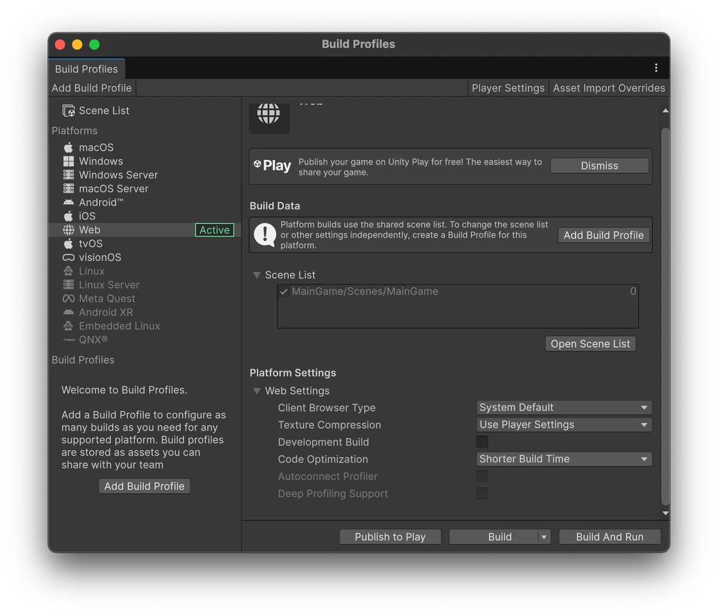This screenshot has width=718, height=616.
Task: Click the visionOS headset icon
Action: tap(69, 257)
